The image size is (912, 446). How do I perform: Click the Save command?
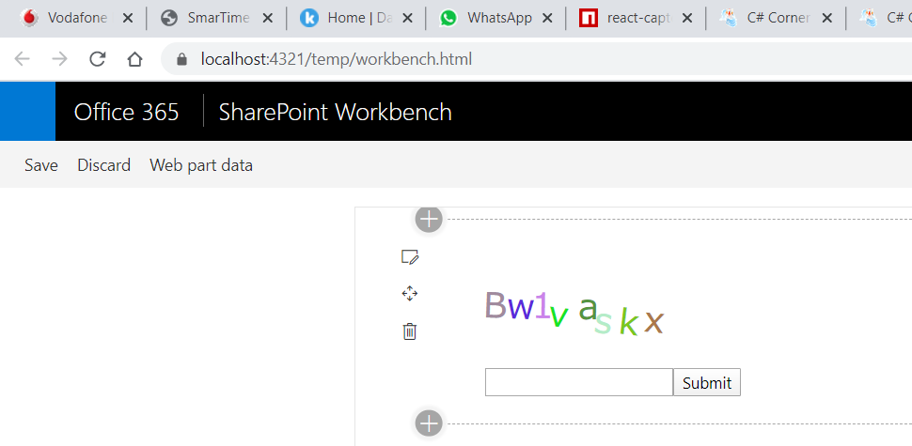point(41,165)
